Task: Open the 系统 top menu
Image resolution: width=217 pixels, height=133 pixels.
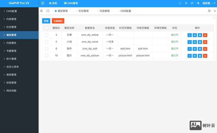Action: (x=53, y=3)
